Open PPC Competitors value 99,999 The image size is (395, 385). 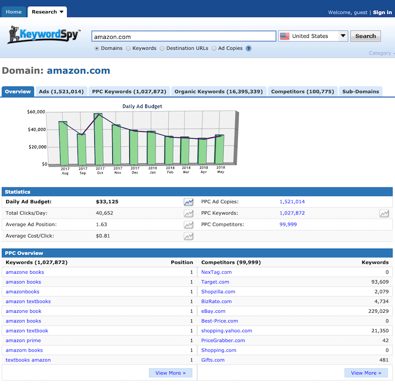pos(288,224)
